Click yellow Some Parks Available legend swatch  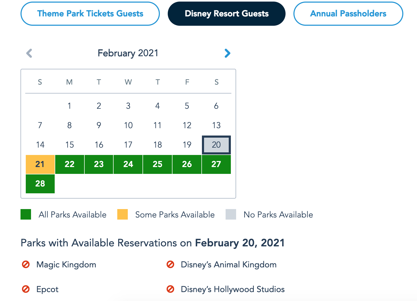pyautogui.click(x=123, y=214)
